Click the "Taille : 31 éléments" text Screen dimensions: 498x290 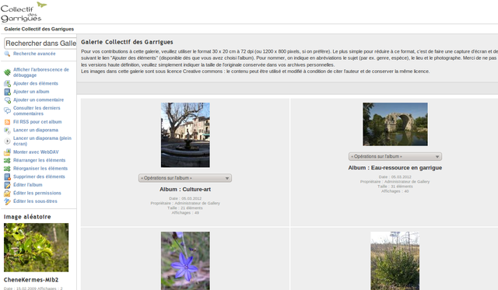click(395, 187)
